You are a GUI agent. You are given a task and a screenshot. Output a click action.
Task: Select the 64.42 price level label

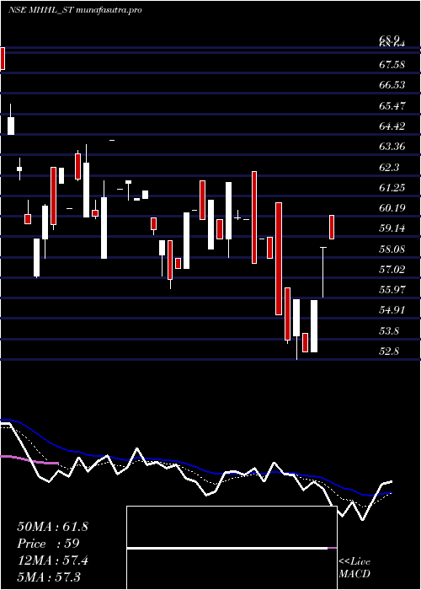(392, 126)
